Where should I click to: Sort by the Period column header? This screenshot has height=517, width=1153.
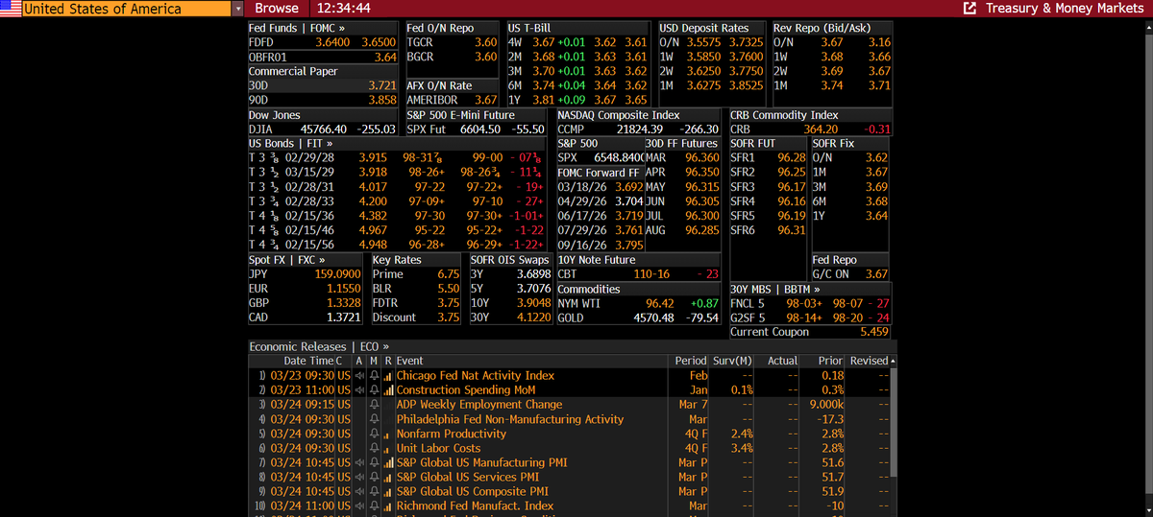691,361
